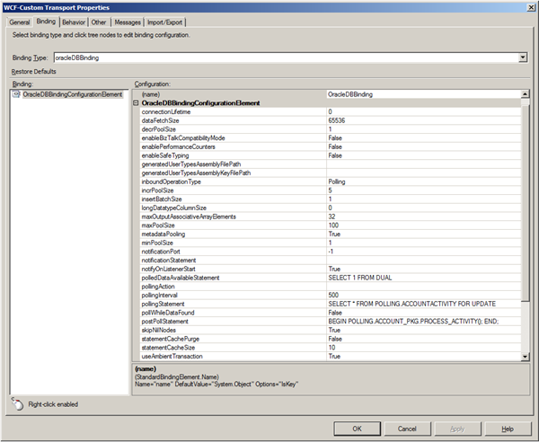
Task: Select the pollWhileDataFound property
Action: point(331,313)
